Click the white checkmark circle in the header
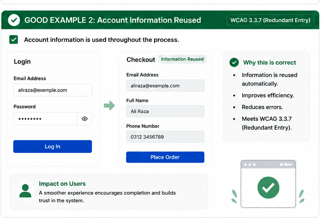Viewport: 327px width, 218px height. tap(14, 20)
